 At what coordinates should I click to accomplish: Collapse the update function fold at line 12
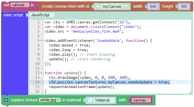tap(41, 73)
